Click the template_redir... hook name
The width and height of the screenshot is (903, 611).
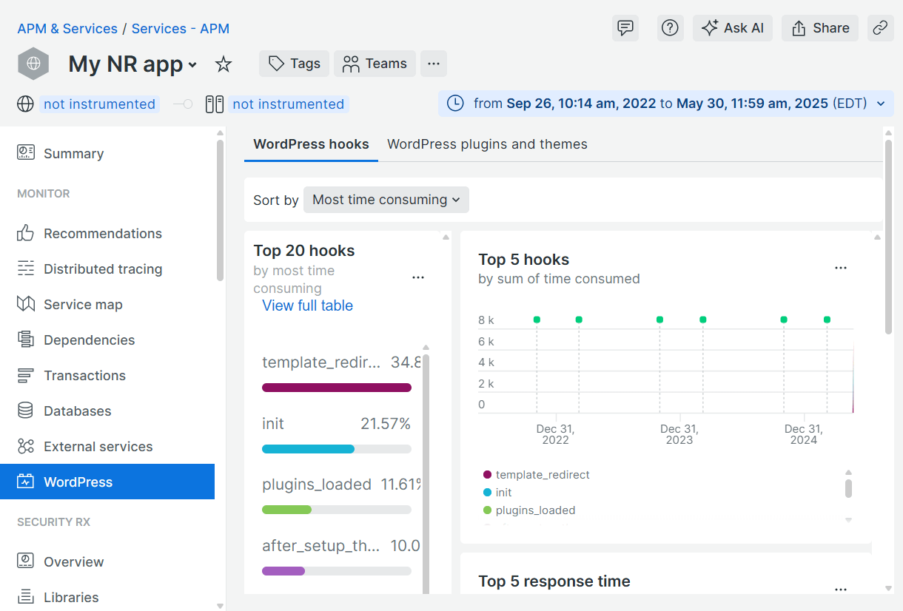pyautogui.click(x=321, y=362)
